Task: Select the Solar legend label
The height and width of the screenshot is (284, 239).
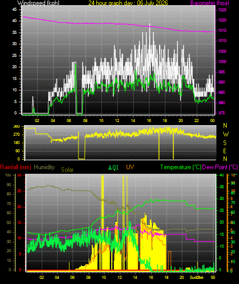Action: point(67,170)
